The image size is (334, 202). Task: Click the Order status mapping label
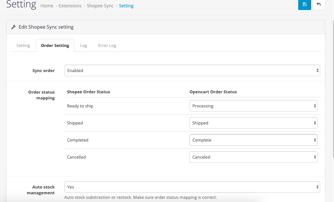pos(42,95)
